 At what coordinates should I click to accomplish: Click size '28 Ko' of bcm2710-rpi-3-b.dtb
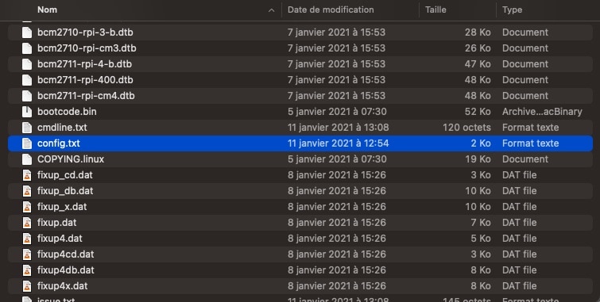click(x=478, y=32)
